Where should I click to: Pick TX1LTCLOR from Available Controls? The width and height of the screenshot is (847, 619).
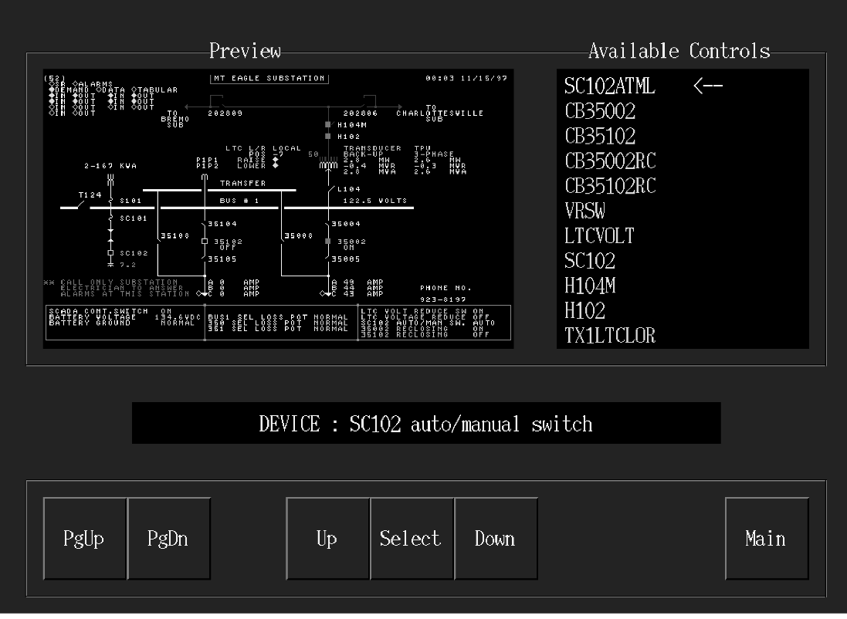(610, 336)
